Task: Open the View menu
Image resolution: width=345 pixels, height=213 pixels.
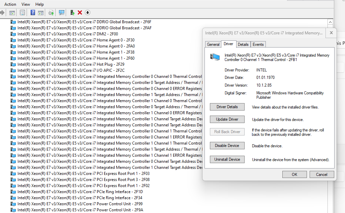Action: 26,4
